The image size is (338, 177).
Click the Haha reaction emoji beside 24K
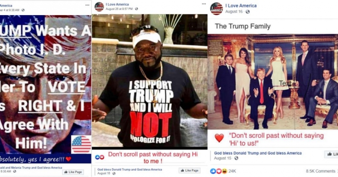(x=225, y=171)
